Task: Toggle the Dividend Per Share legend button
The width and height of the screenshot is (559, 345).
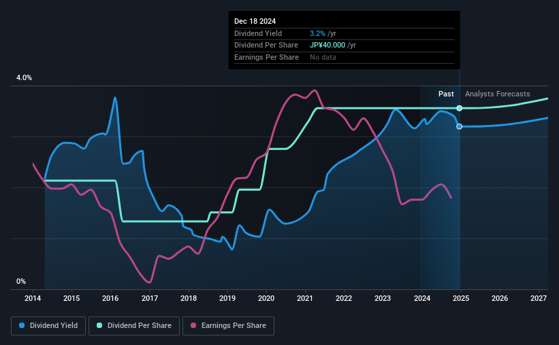Action: pyautogui.click(x=134, y=326)
